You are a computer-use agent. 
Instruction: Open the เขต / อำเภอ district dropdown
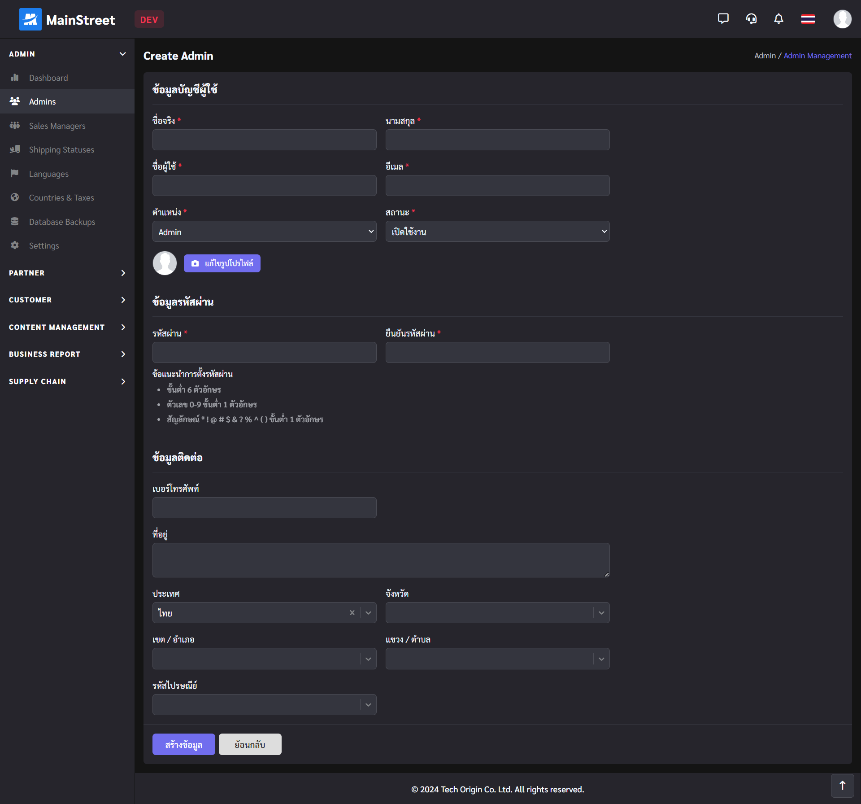[x=264, y=659]
